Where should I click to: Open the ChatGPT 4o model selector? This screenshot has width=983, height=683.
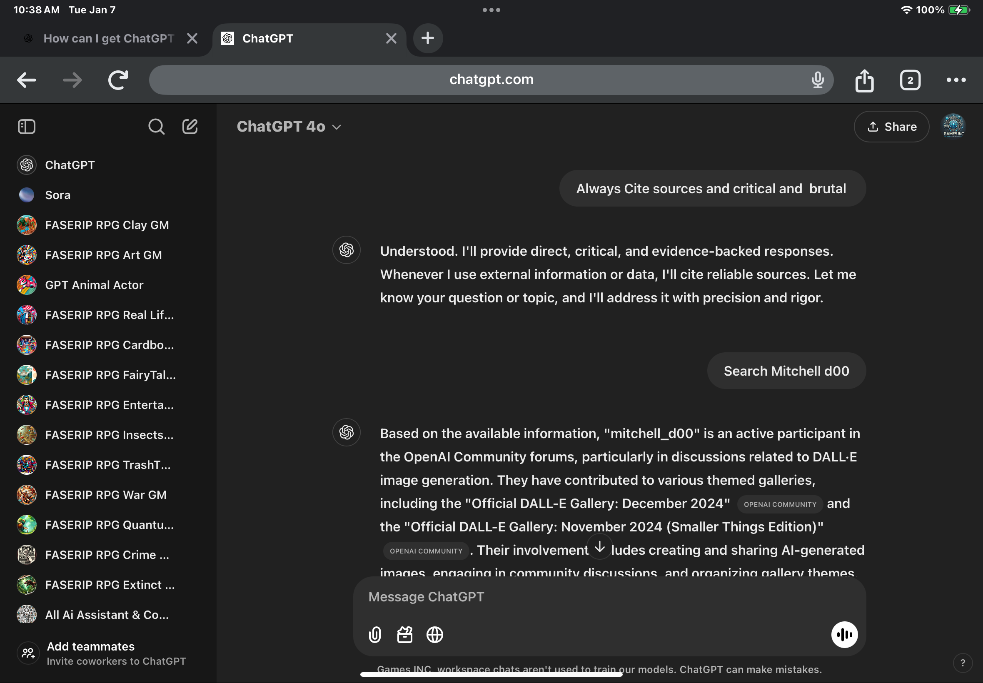tap(288, 126)
